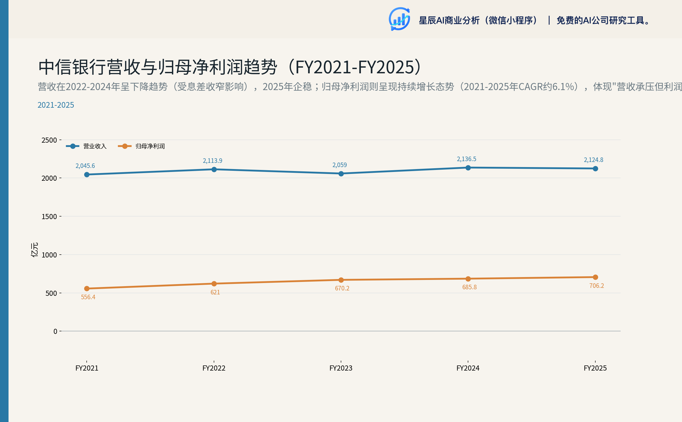Click the 2000 y-axis tick label

(x=49, y=178)
